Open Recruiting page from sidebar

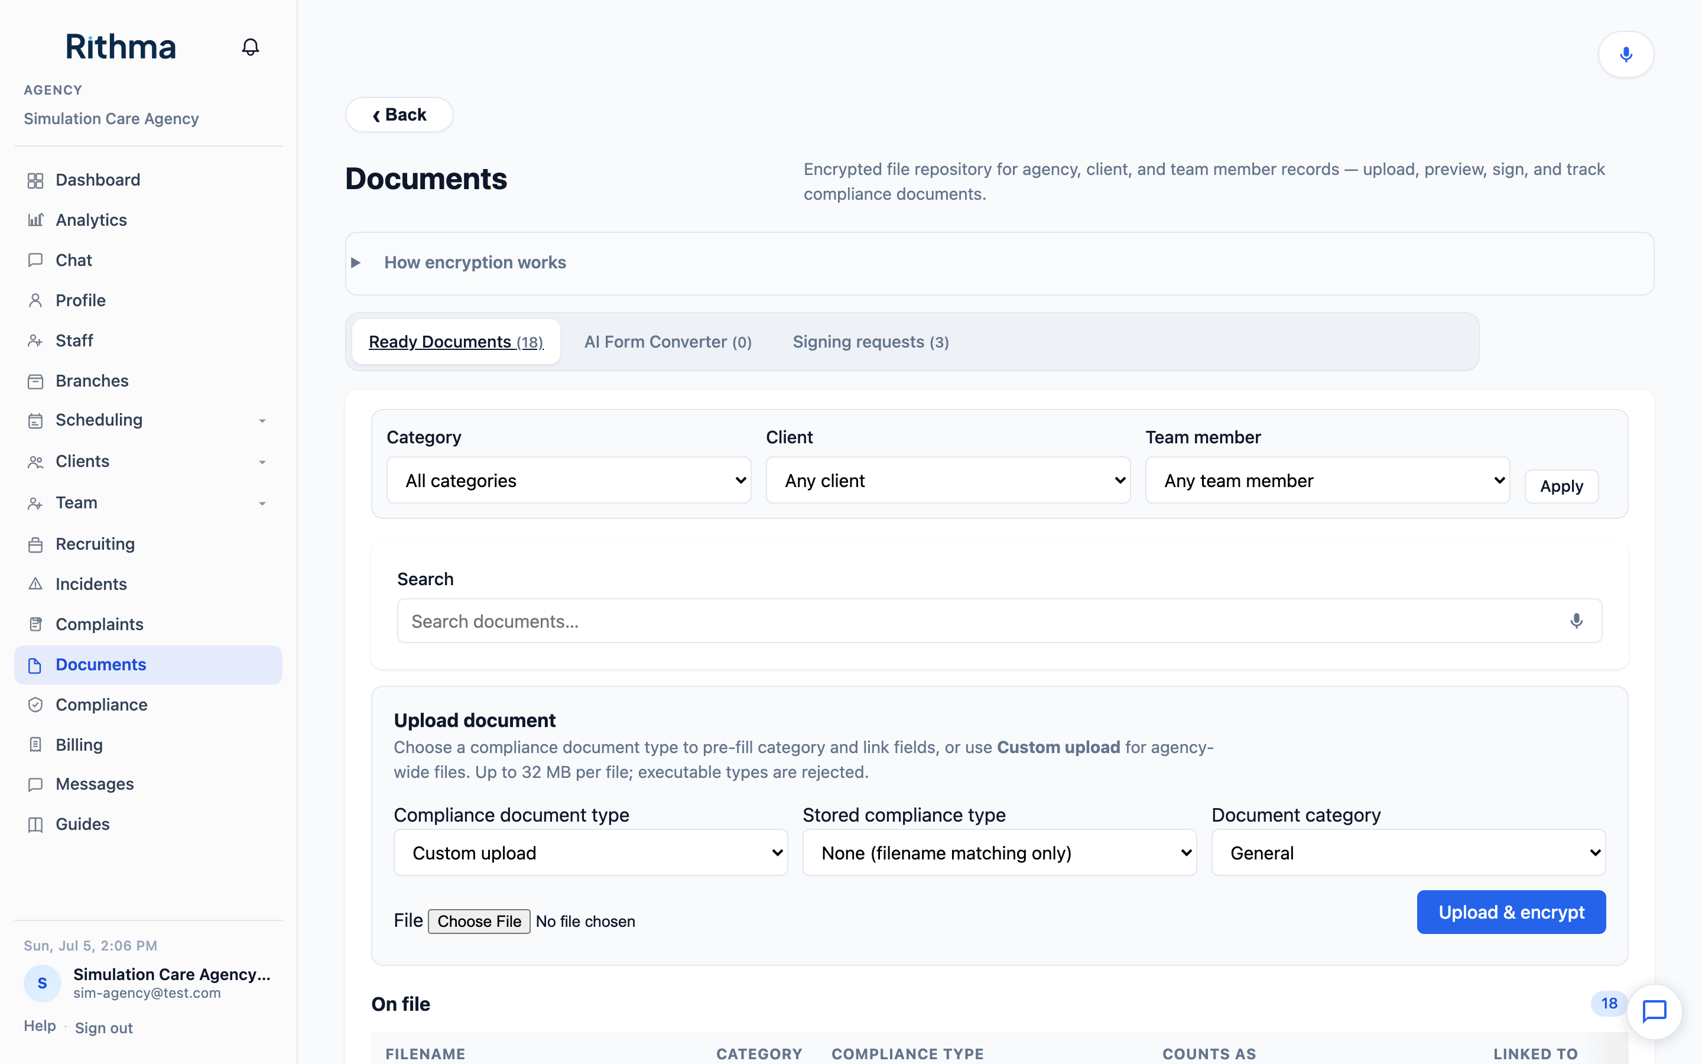[x=148, y=544]
